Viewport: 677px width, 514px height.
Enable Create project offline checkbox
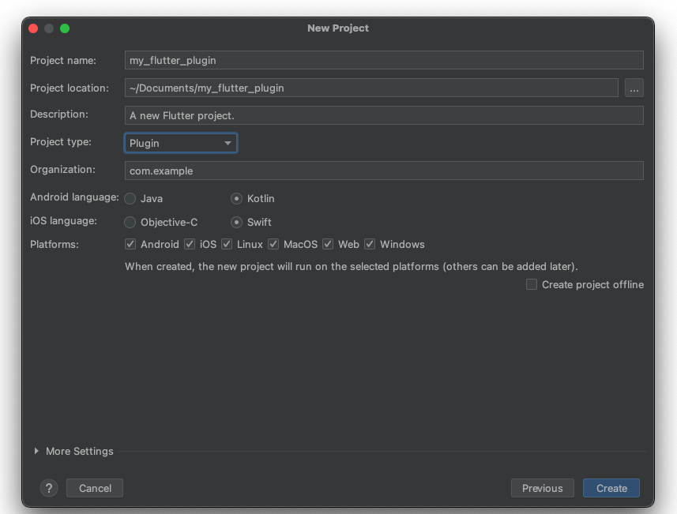(x=532, y=284)
